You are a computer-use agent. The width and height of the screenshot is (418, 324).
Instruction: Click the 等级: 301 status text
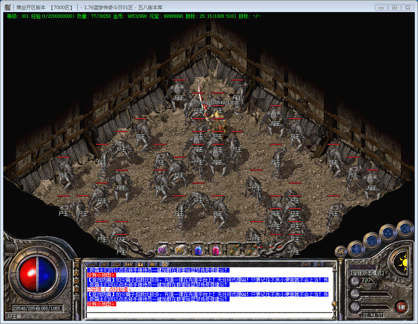click(18, 16)
